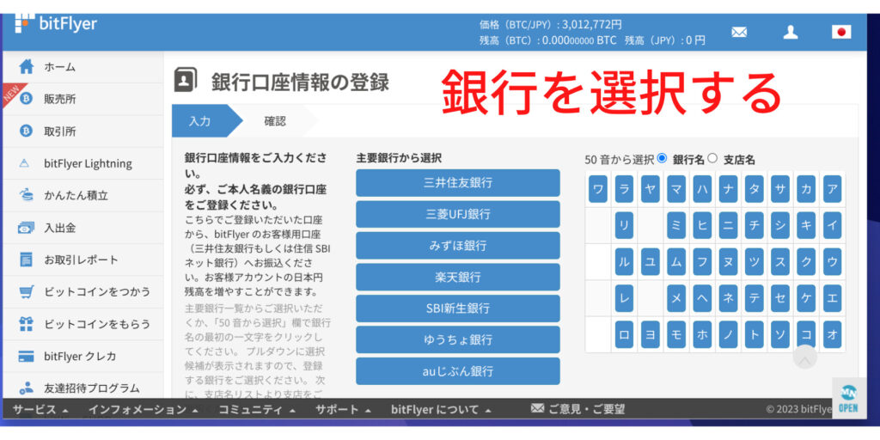Click the タ kana button
Viewport: 880px width, 440px height.
[x=754, y=189]
